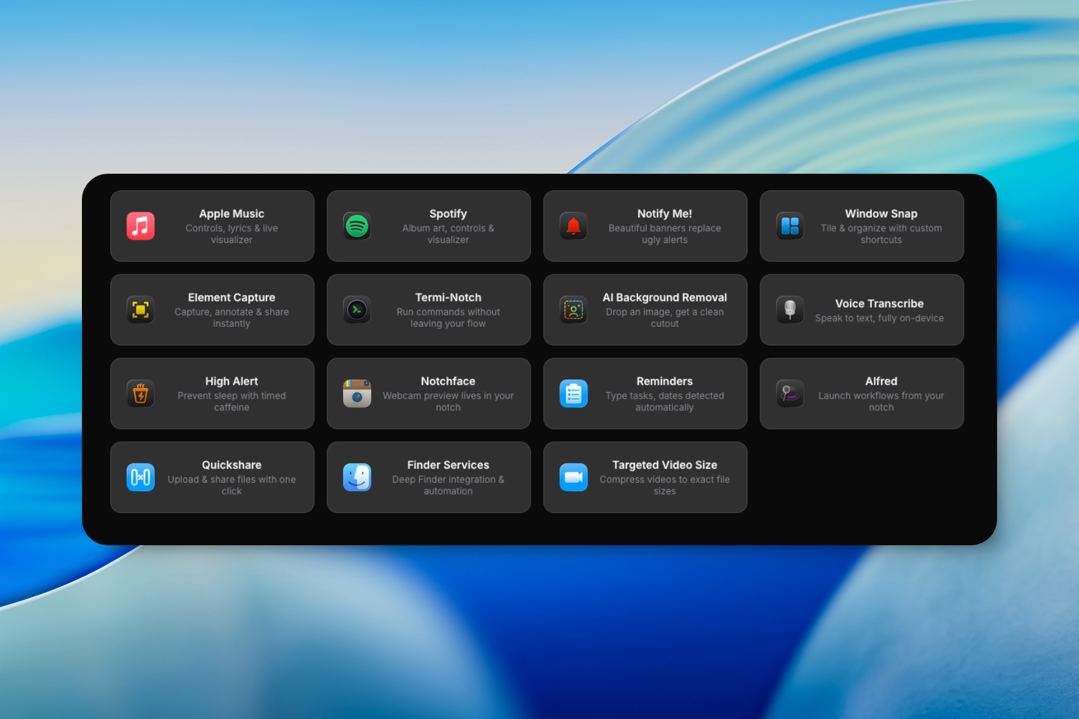Screen dimensions: 1079x719
Task: Click "Upload & share files" Quickshare description
Action: tap(232, 485)
